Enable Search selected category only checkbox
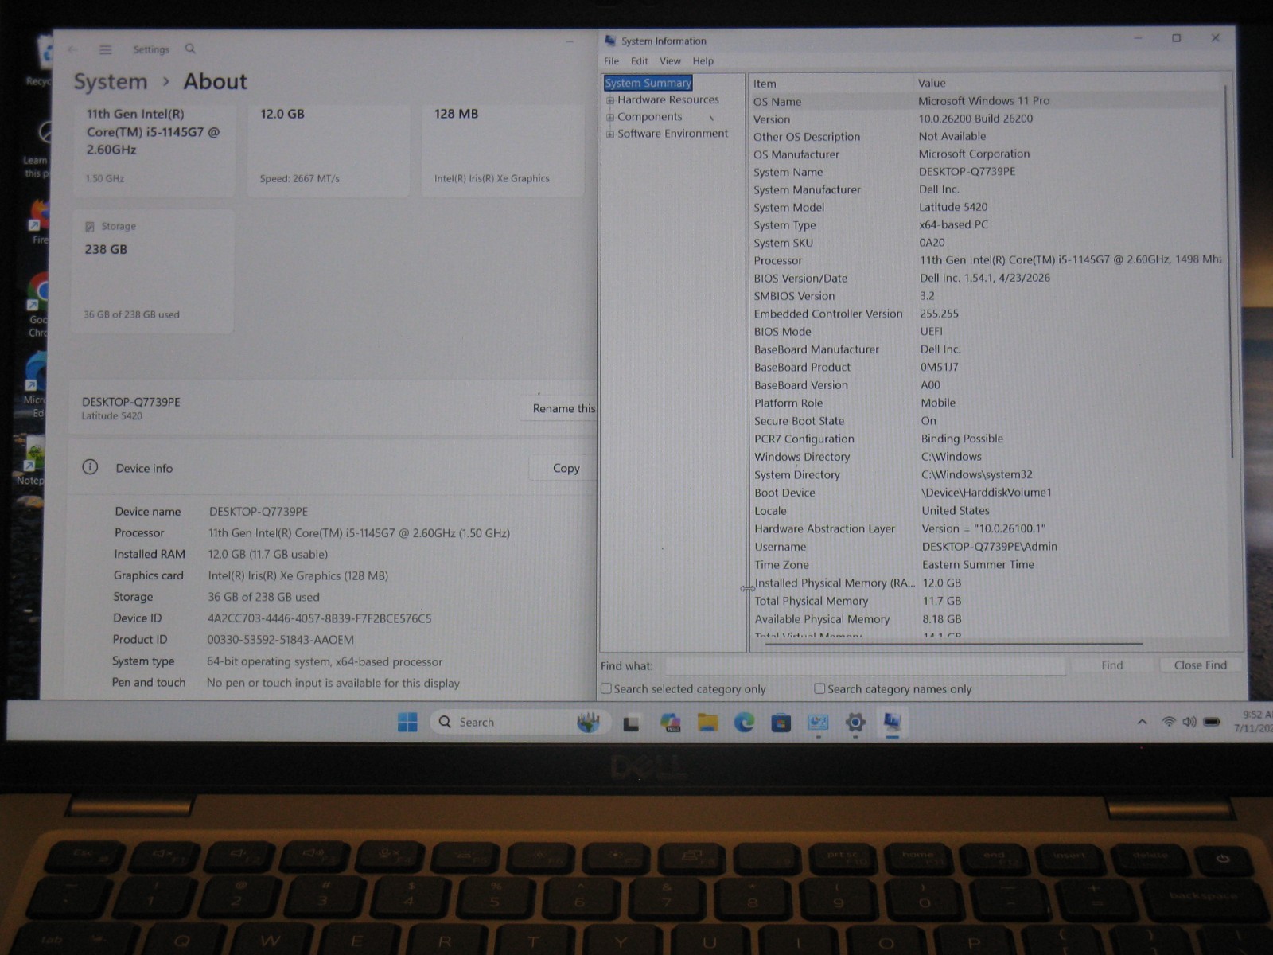The width and height of the screenshot is (1273, 955). 606,688
